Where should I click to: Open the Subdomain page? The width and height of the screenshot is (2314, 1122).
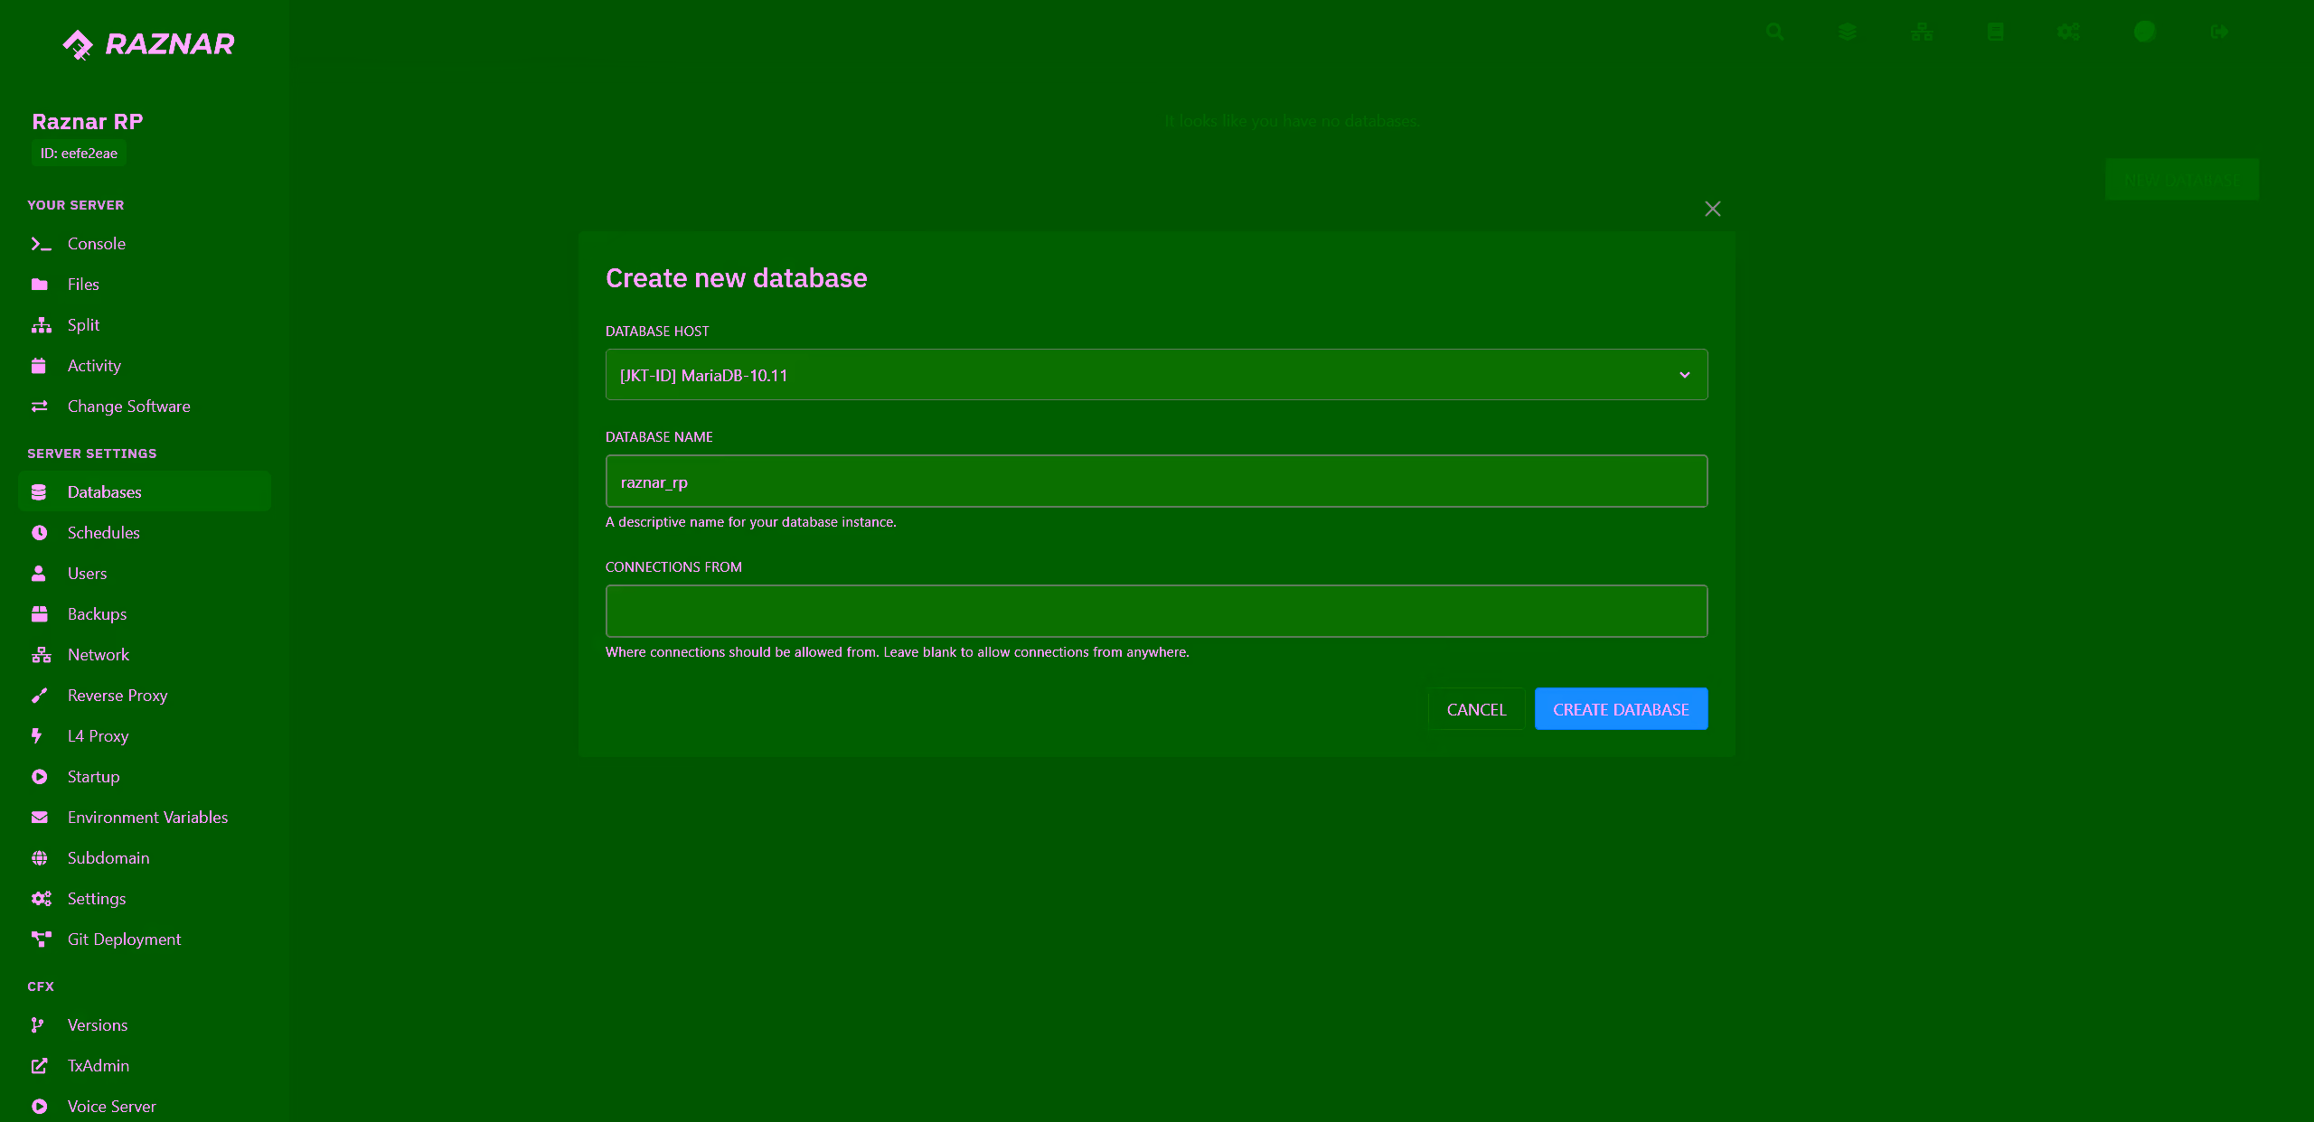[145, 858]
